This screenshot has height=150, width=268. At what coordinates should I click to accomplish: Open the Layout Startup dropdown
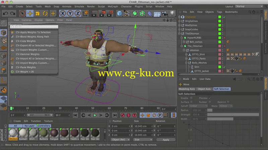[x=249, y=6]
